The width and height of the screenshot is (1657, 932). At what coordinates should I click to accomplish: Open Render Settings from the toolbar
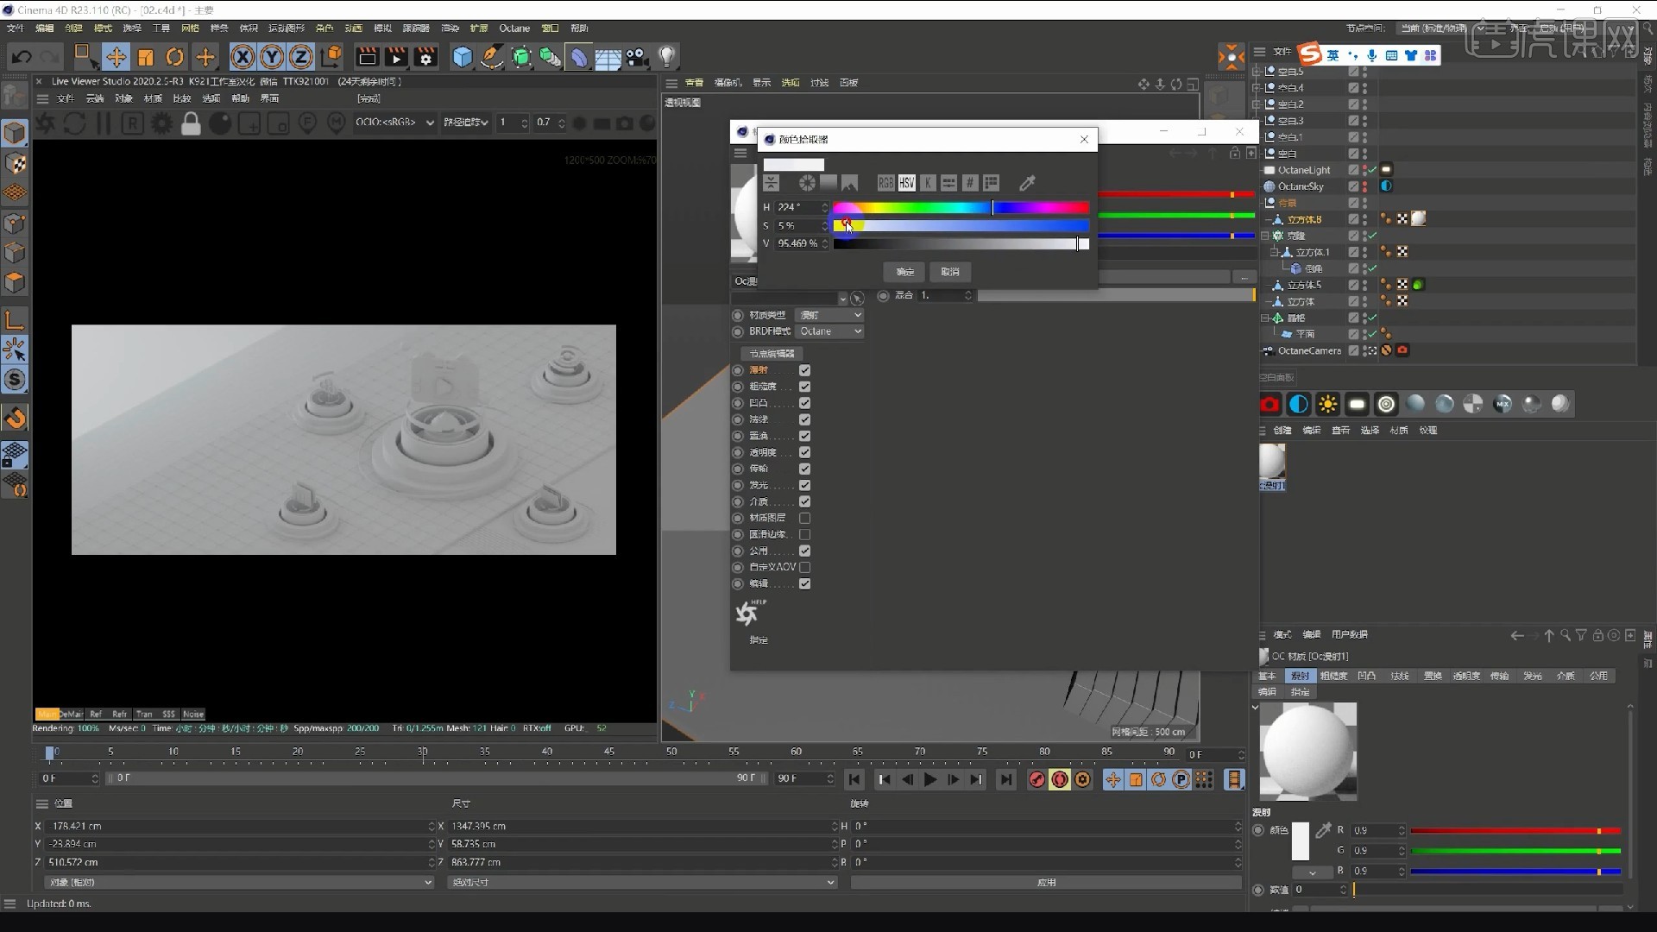click(x=425, y=56)
